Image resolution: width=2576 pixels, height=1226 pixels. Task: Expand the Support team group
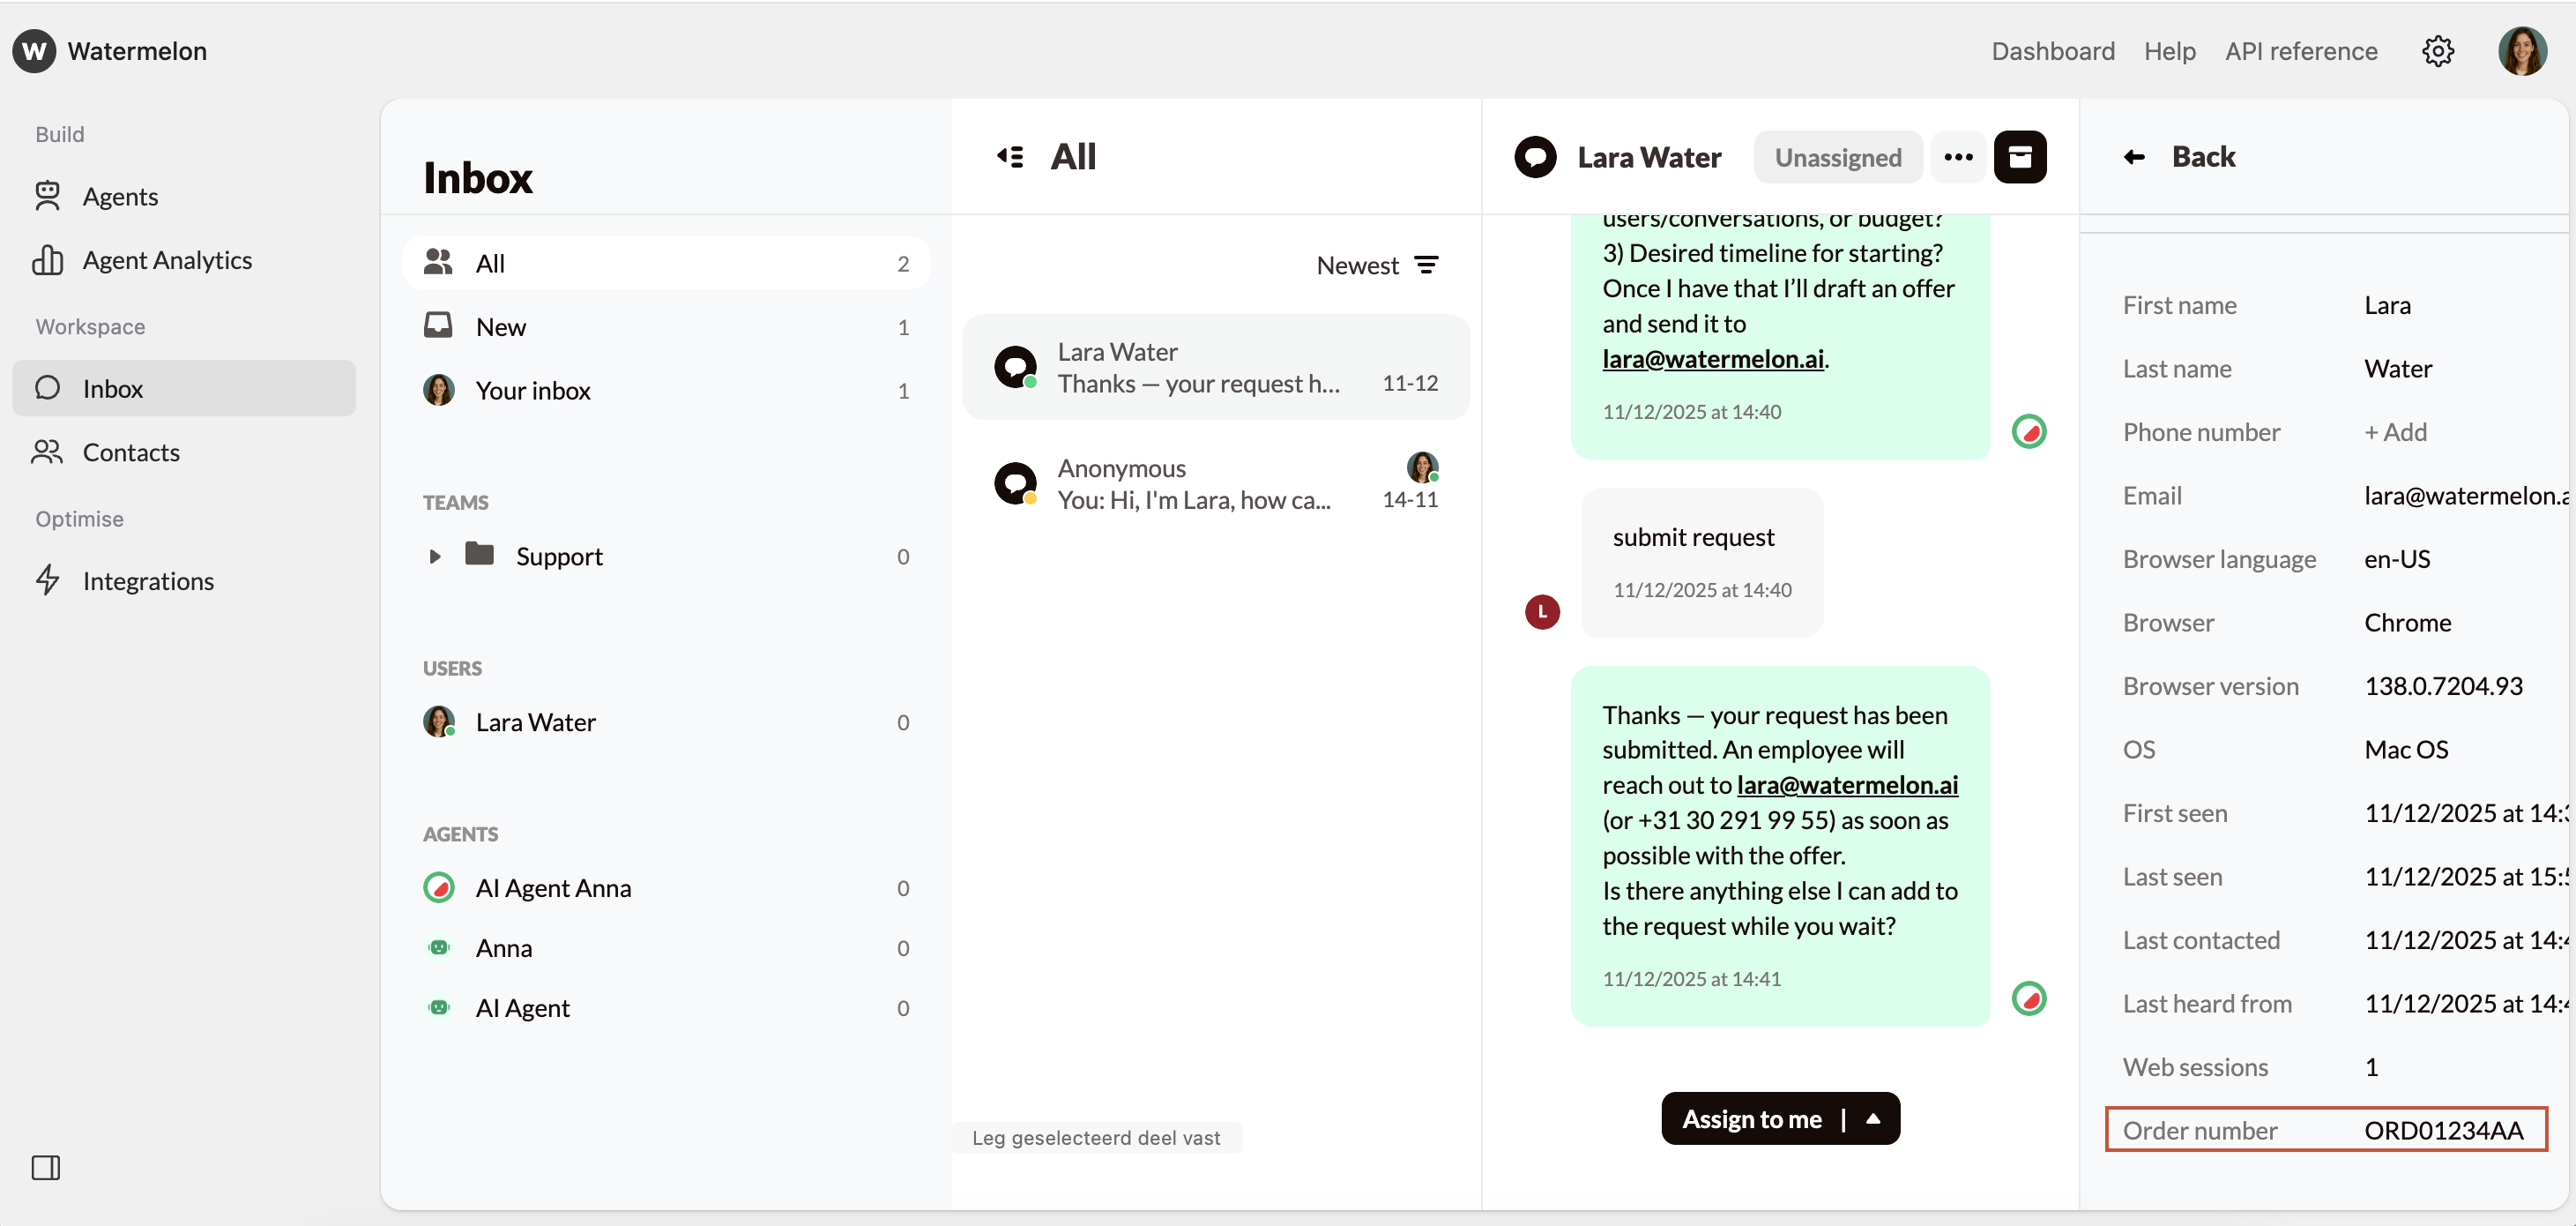[435, 557]
